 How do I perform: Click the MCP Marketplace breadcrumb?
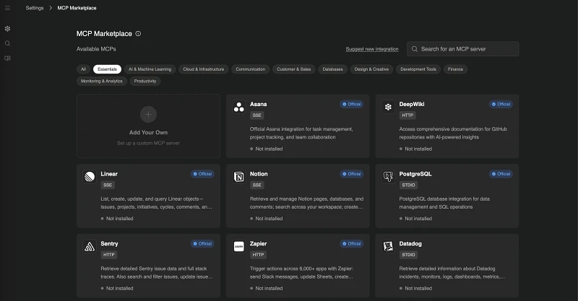pos(77,8)
